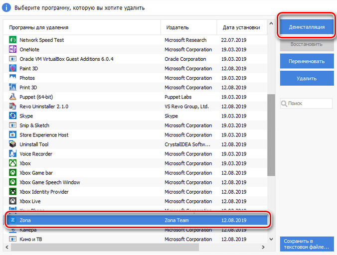Select the Skype row name
Image resolution: width=337 pixels, height=255 pixels.
(x=26, y=116)
